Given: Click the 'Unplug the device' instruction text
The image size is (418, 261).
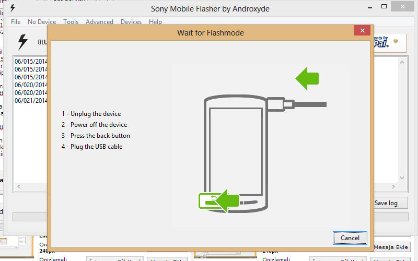Looking at the screenshot, I should tap(91, 114).
